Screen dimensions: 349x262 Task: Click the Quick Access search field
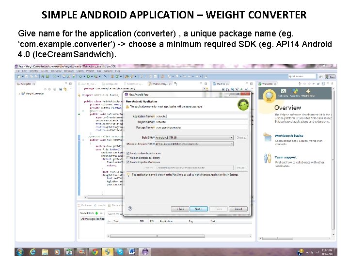pyautogui.click(x=302, y=77)
